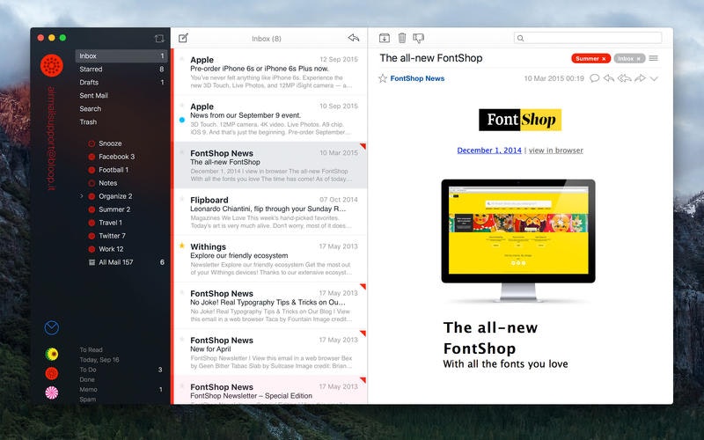The width and height of the screenshot is (704, 440).
Task: Click the trash can delete icon
Action: (x=402, y=38)
